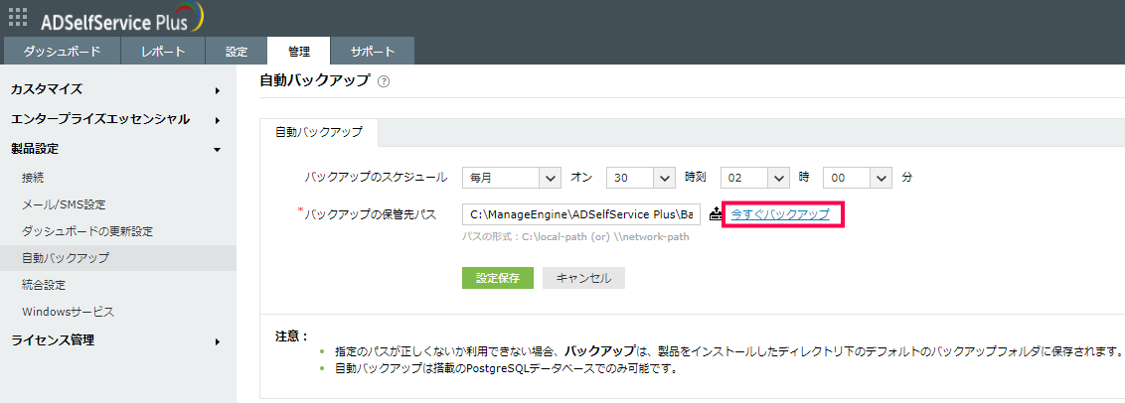Click the キャンセル button
The height and width of the screenshot is (403, 1125).
pos(584,278)
